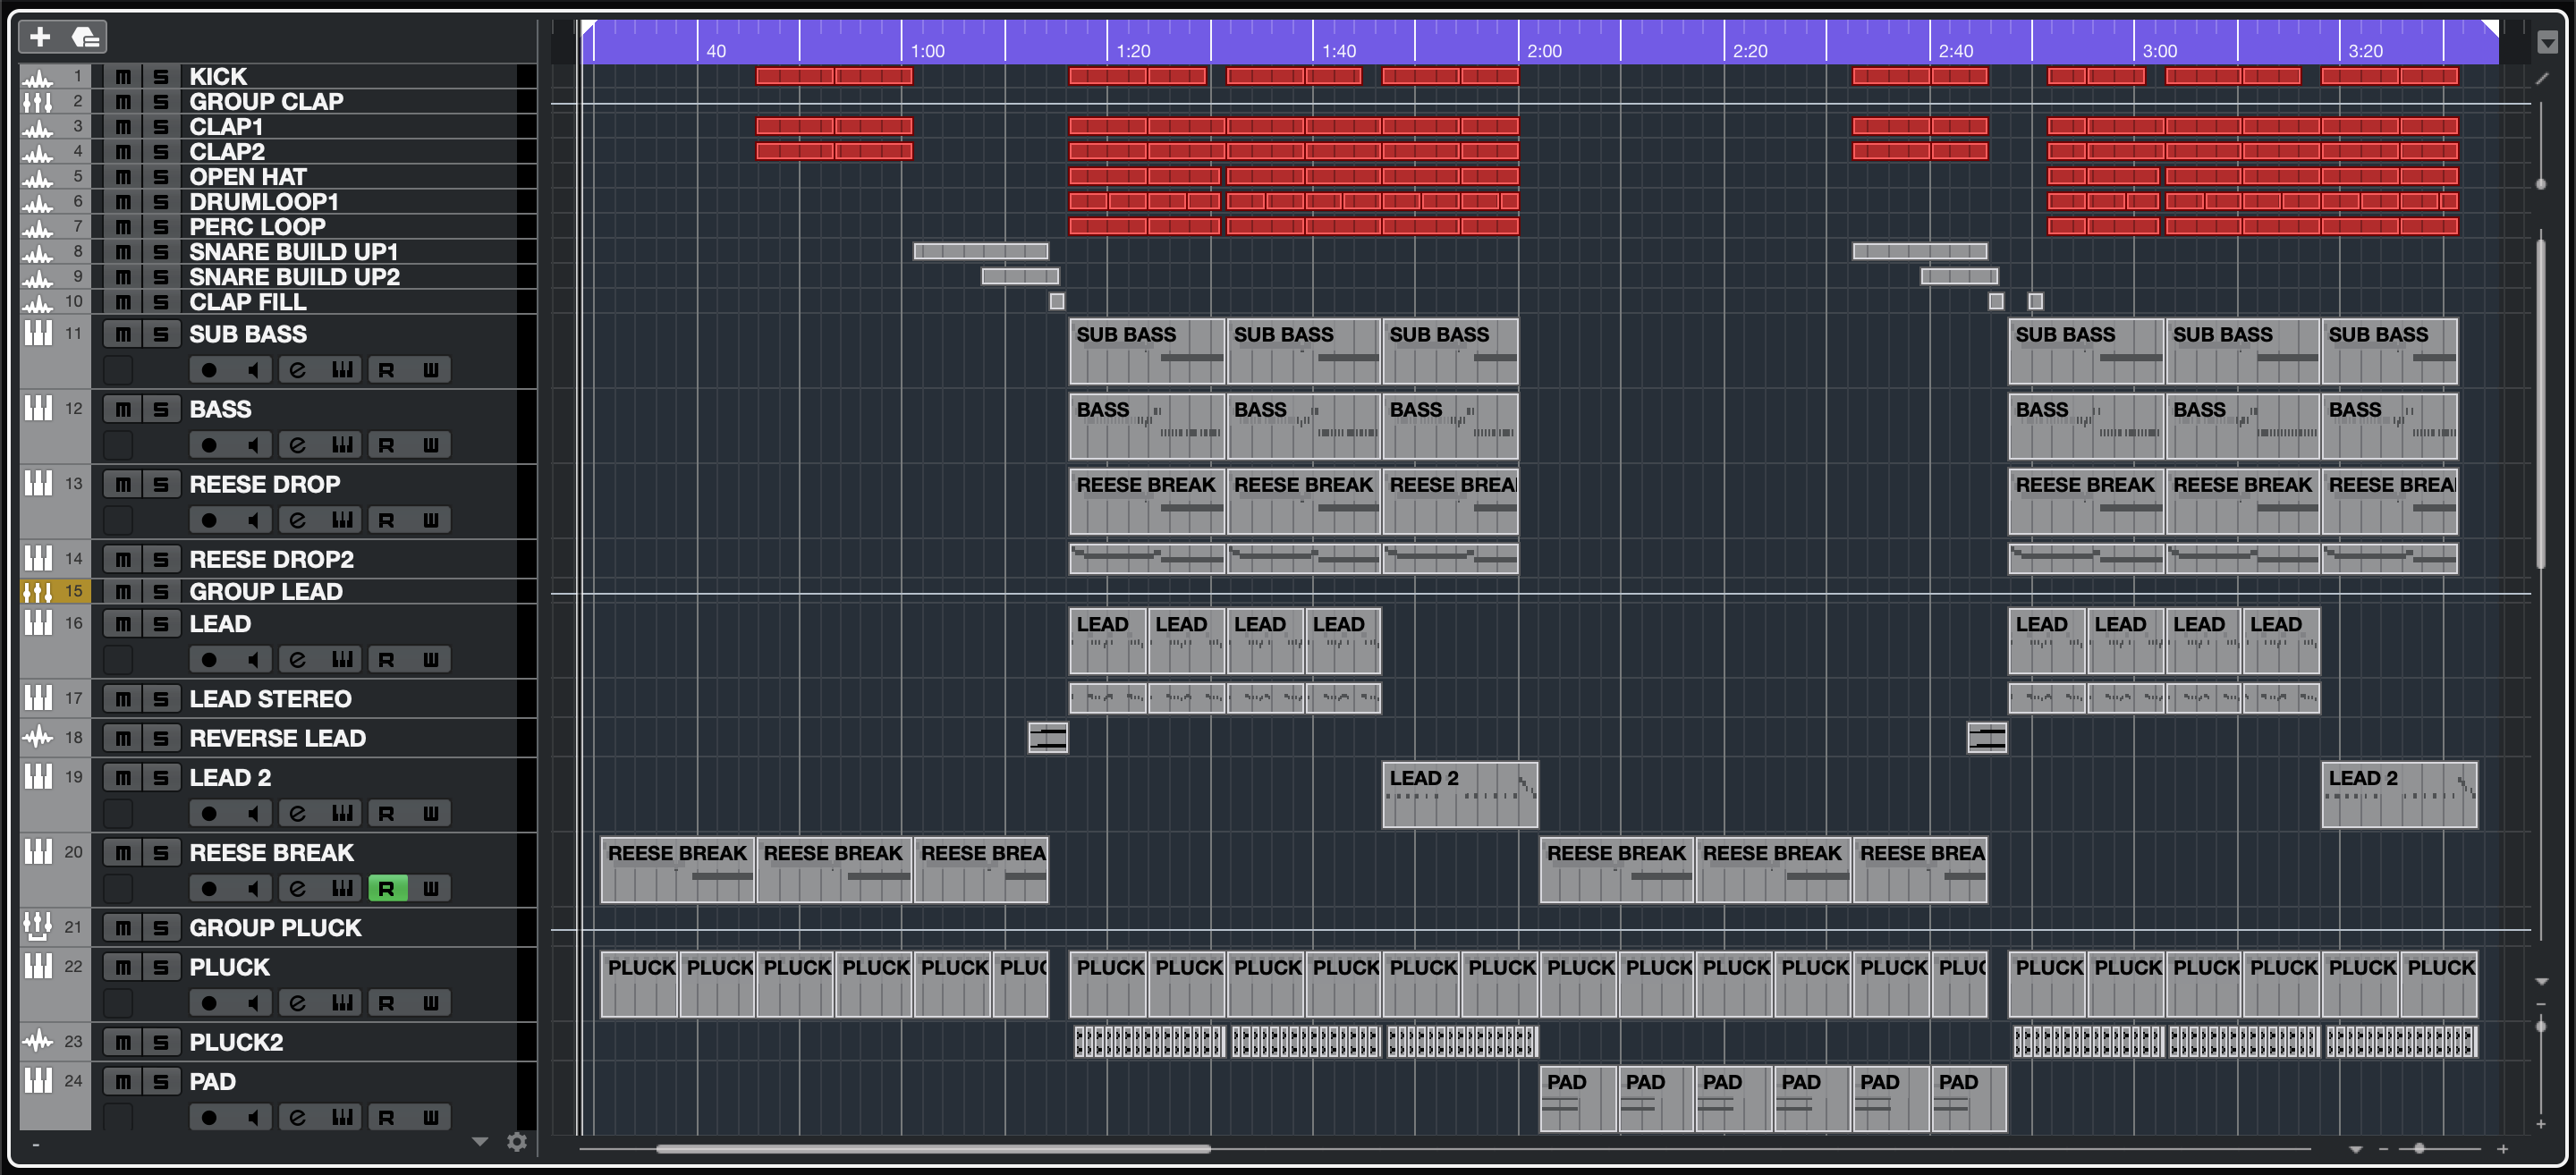2576x1175 pixels.
Task: Open dropdown arrow at top right of ruler
Action: [x=2547, y=43]
